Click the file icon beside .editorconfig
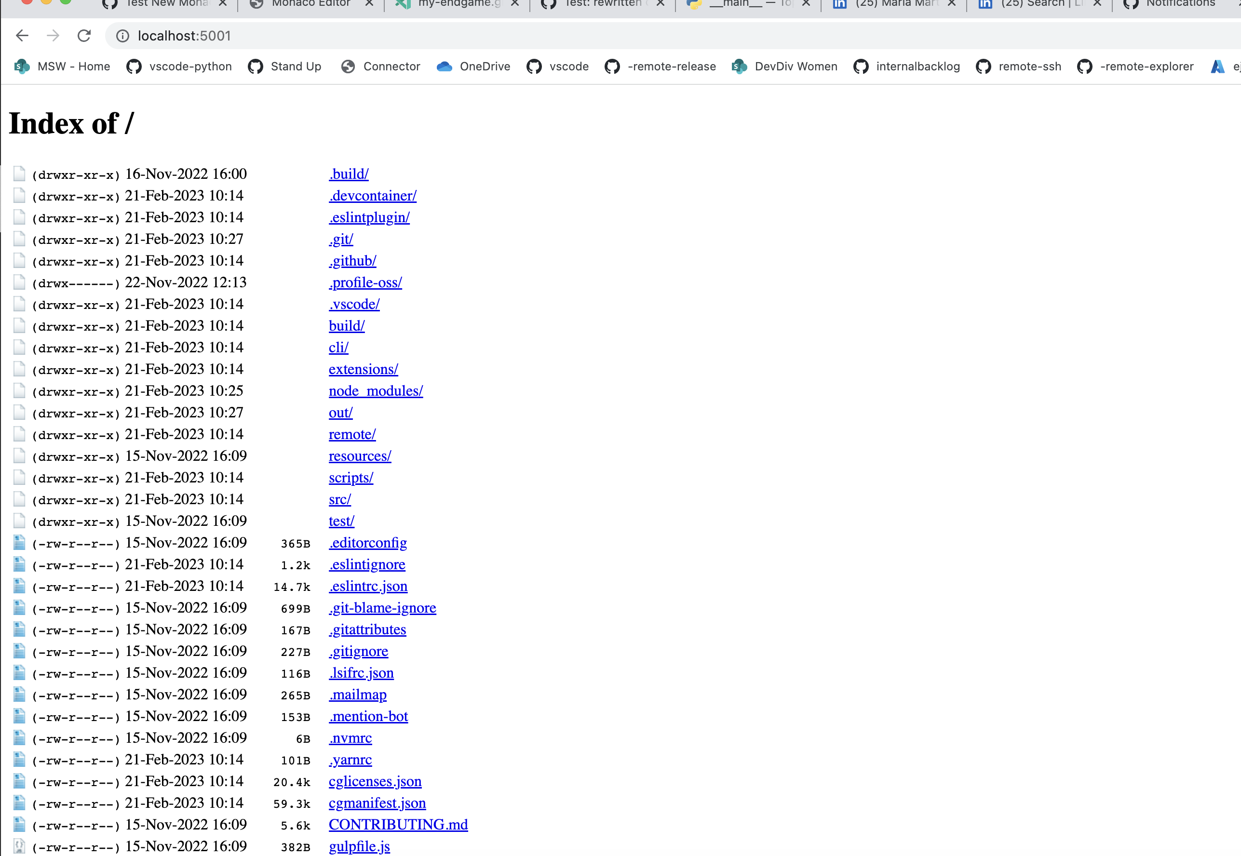1241x856 pixels. coord(19,542)
